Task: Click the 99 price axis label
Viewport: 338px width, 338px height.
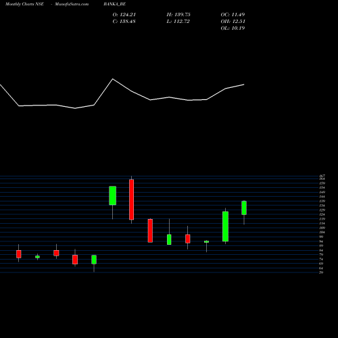Action: tap(321, 237)
